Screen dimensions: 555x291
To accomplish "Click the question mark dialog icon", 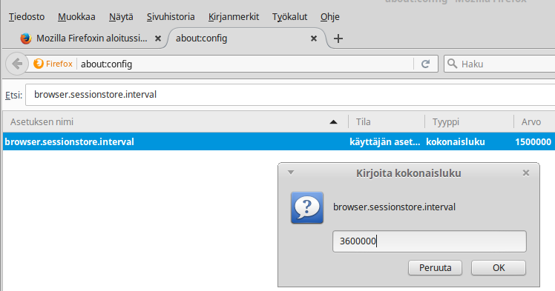I will pyautogui.click(x=307, y=207).
